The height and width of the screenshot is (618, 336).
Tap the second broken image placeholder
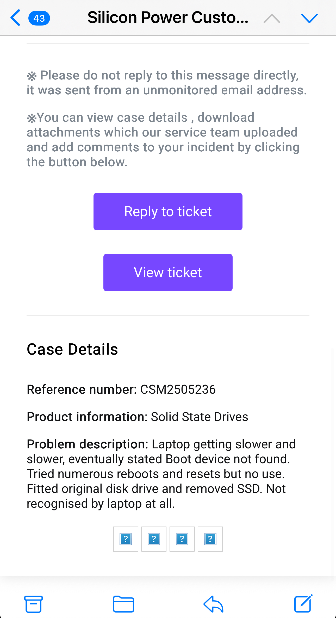(x=154, y=539)
